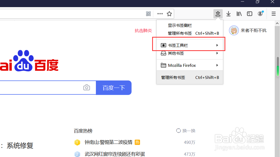Open headline 武汉网红窗帘连续剧还有彩蛋
The width and height of the screenshot is (280, 157).
(115, 154)
